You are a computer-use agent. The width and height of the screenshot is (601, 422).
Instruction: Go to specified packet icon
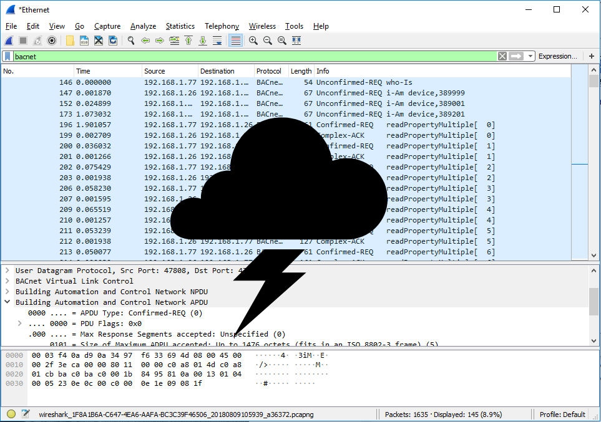174,41
